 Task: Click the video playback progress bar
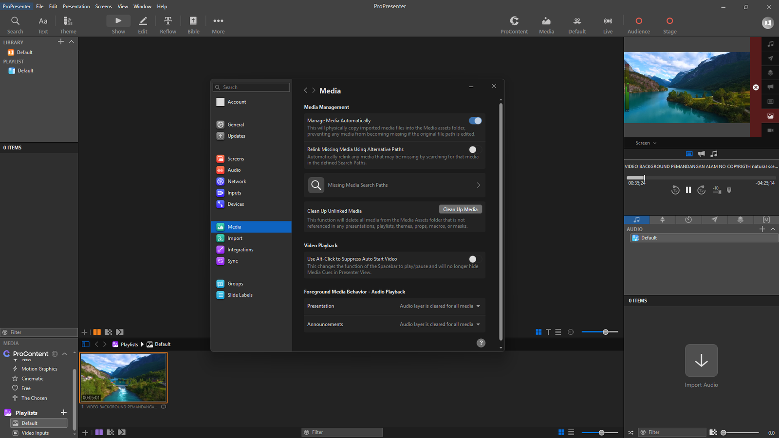click(x=701, y=178)
